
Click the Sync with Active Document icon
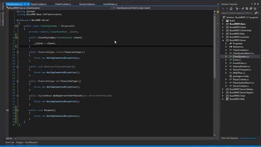[243, 9]
